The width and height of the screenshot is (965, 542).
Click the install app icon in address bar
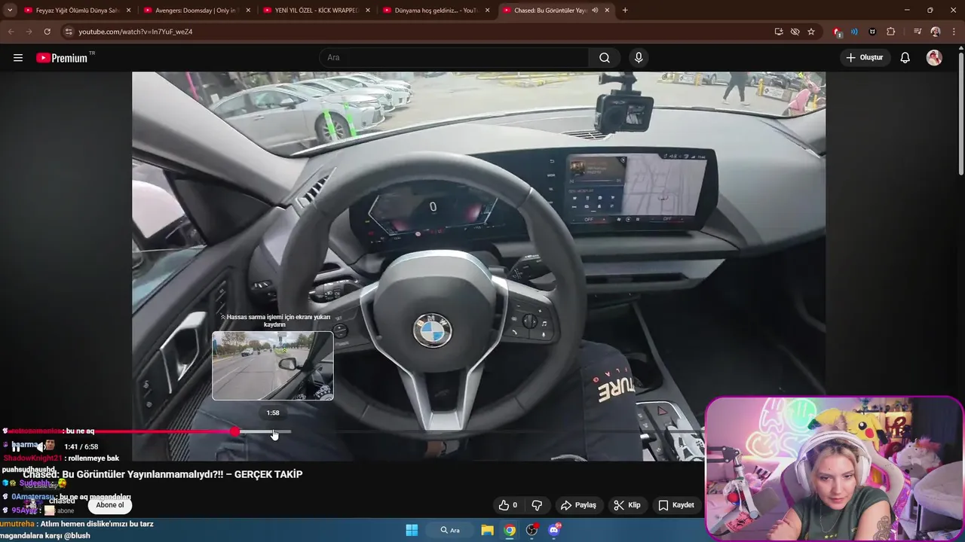(x=779, y=32)
